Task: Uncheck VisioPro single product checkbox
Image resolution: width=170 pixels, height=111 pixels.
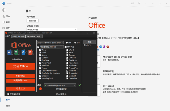Action: tap(67, 71)
